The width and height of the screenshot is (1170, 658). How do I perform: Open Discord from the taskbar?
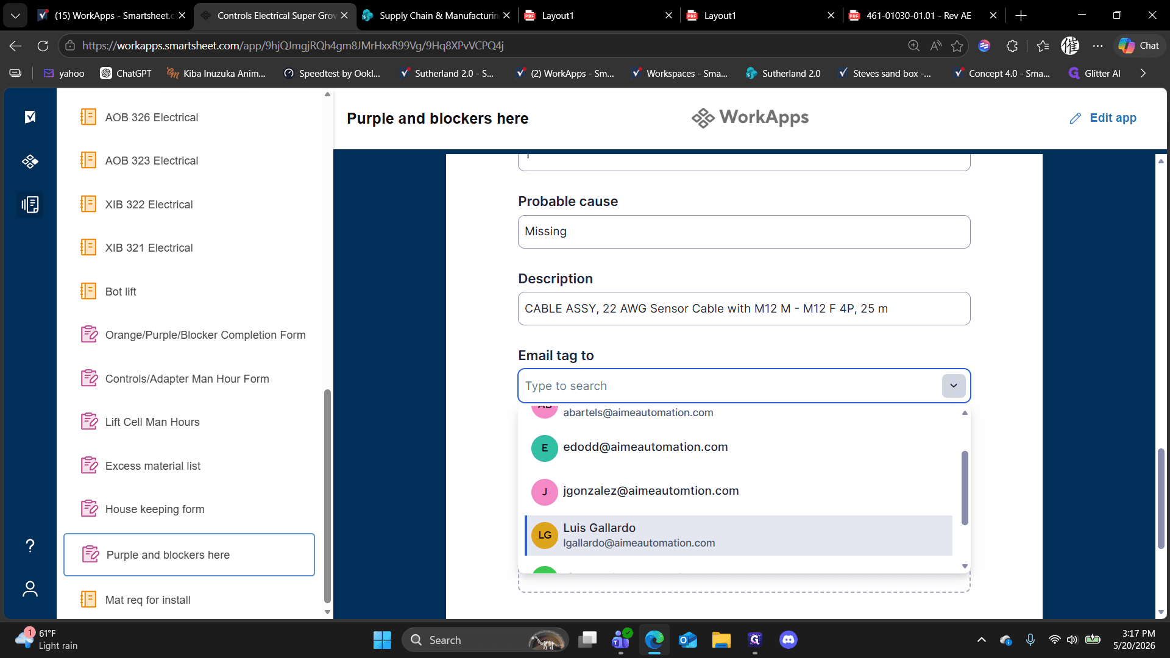789,640
